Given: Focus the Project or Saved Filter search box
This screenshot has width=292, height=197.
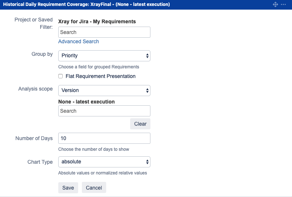Looking at the screenshot, I should pyautogui.click(x=104, y=32).
